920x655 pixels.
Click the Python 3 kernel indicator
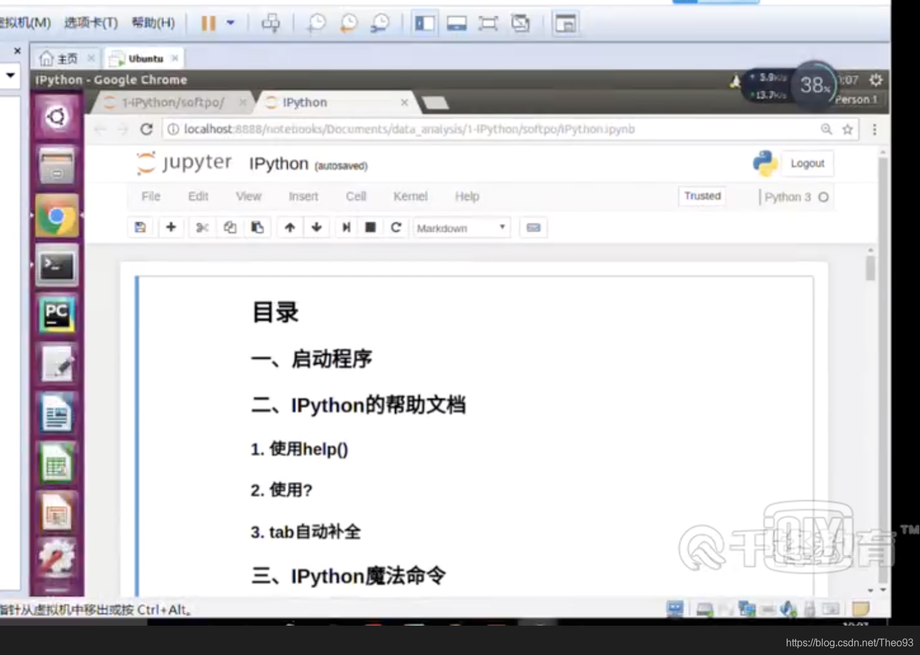[796, 197]
